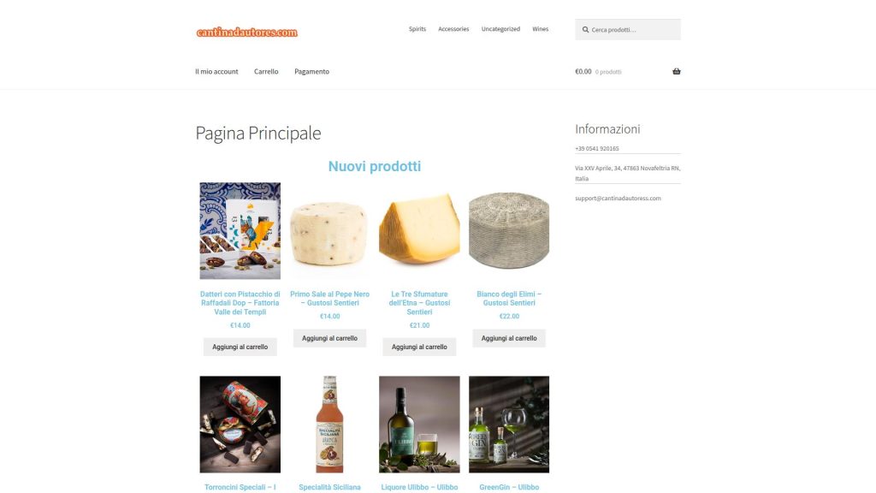Open the Accessories category
Viewport: 876px width, 493px height.
tap(453, 29)
